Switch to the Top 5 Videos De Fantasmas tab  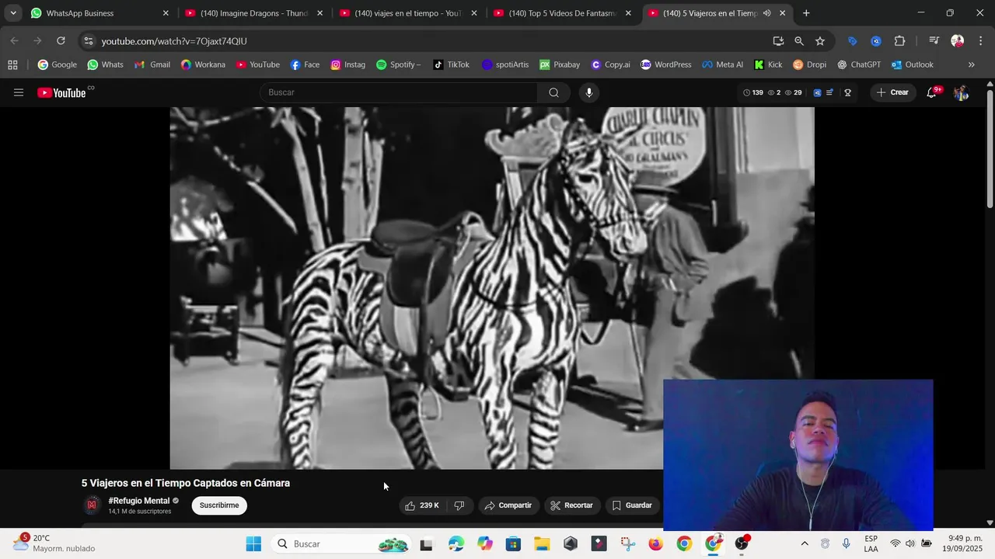click(x=561, y=13)
